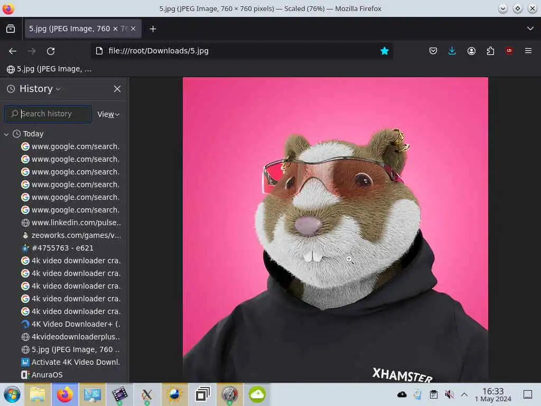Image resolution: width=541 pixels, height=406 pixels.
Task: Click the hamster image to zoom
Action: point(335,229)
